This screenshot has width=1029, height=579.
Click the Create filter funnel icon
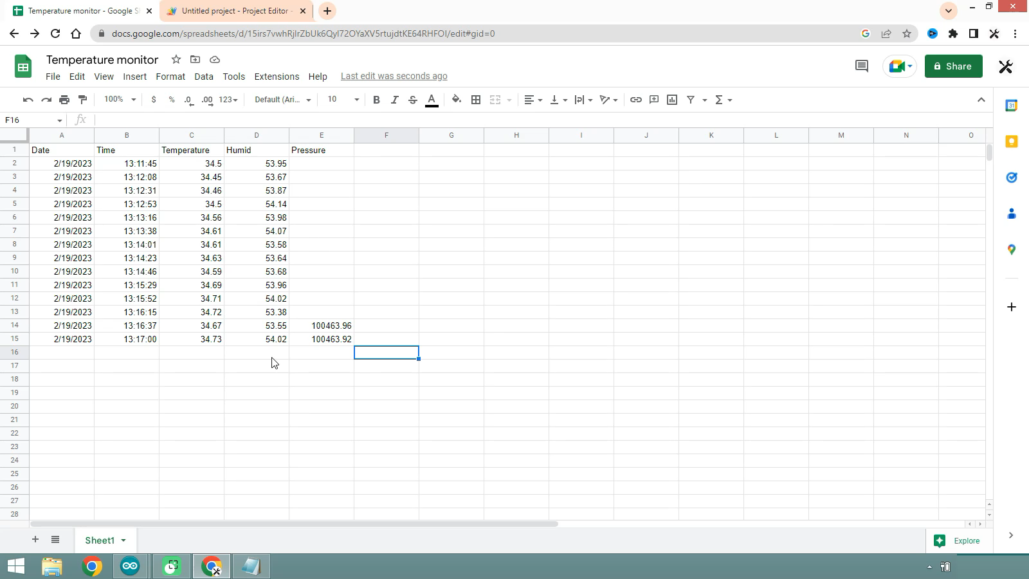(691, 100)
